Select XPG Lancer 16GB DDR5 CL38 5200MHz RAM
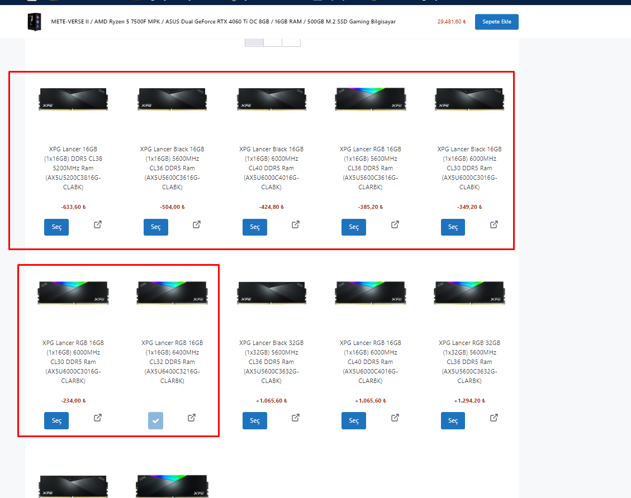This screenshot has height=498, width=631. click(x=56, y=227)
